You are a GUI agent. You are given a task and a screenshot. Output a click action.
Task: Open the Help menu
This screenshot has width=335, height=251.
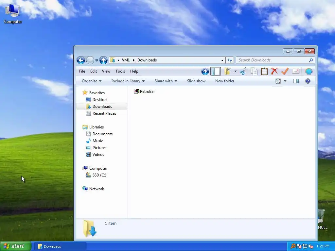[x=134, y=71]
